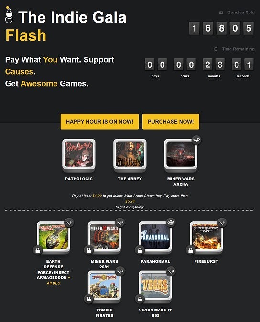Click the Steam badge on Miner Wars Arena
The height and width of the screenshot is (322, 260).
click(196, 140)
